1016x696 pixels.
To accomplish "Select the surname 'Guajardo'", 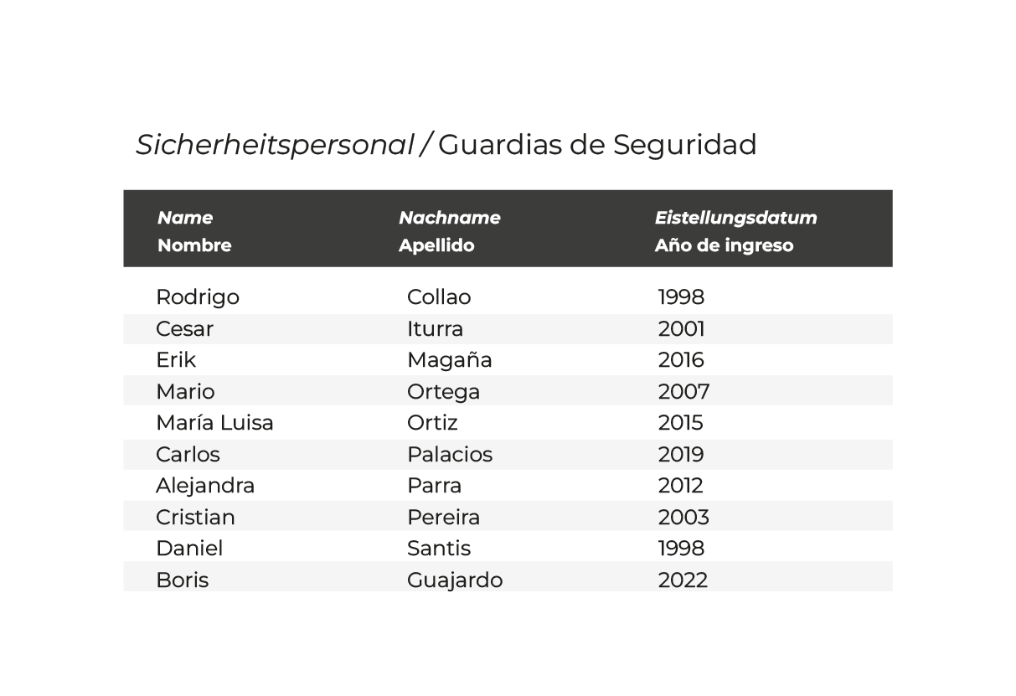I will point(455,580).
